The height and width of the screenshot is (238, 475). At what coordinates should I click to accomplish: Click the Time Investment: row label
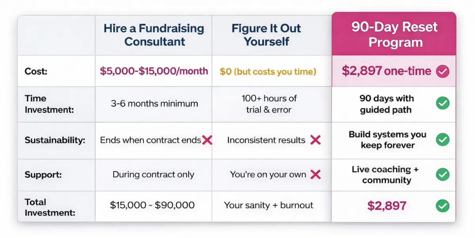click(49, 104)
